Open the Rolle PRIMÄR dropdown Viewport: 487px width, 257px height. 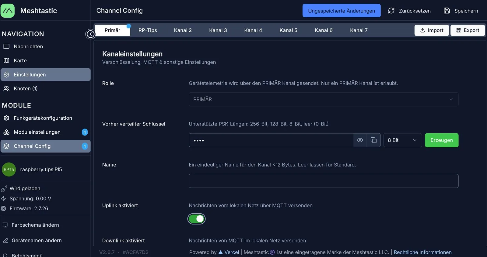tap(324, 99)
